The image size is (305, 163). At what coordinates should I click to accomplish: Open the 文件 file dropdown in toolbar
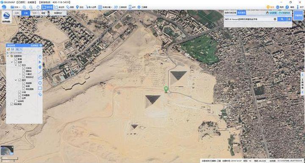click(15, 7)
